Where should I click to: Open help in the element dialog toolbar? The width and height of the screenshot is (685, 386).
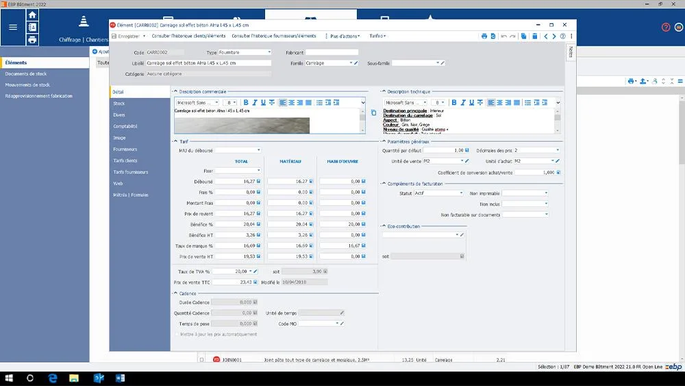[x=562, y=36]
